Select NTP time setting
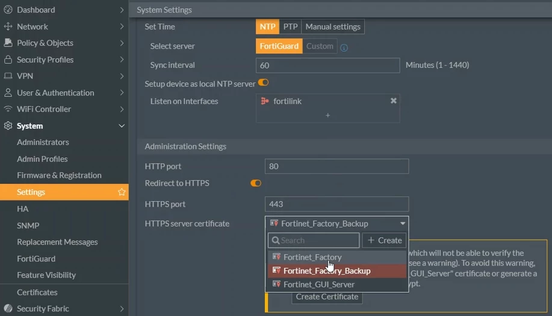552x316 pixels. pyautogui.click(x=267, y=26)
